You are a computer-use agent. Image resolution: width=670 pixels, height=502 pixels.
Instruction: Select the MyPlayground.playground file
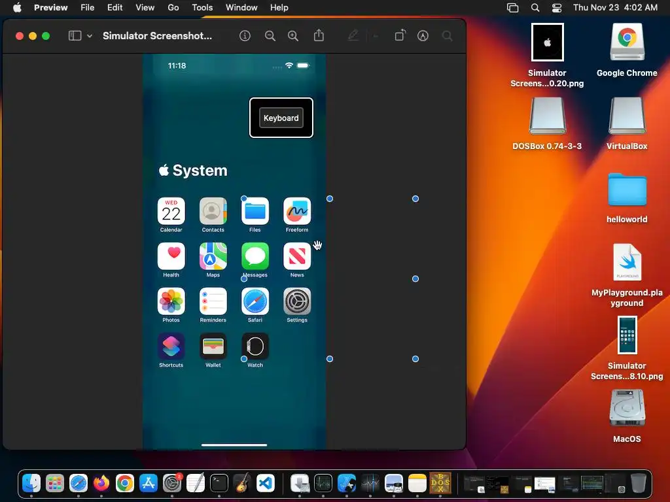click(627, 262)
